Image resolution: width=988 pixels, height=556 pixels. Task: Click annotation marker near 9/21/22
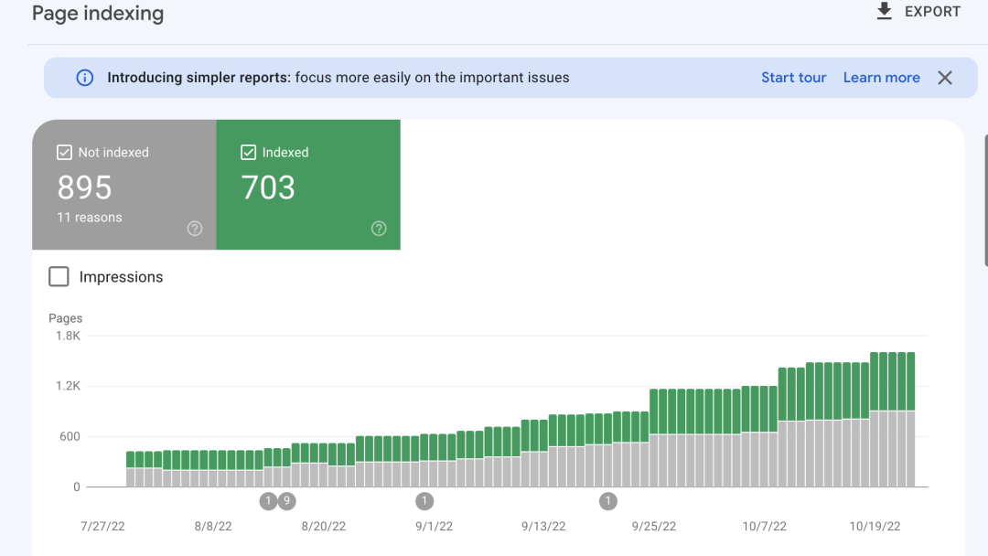608,500
